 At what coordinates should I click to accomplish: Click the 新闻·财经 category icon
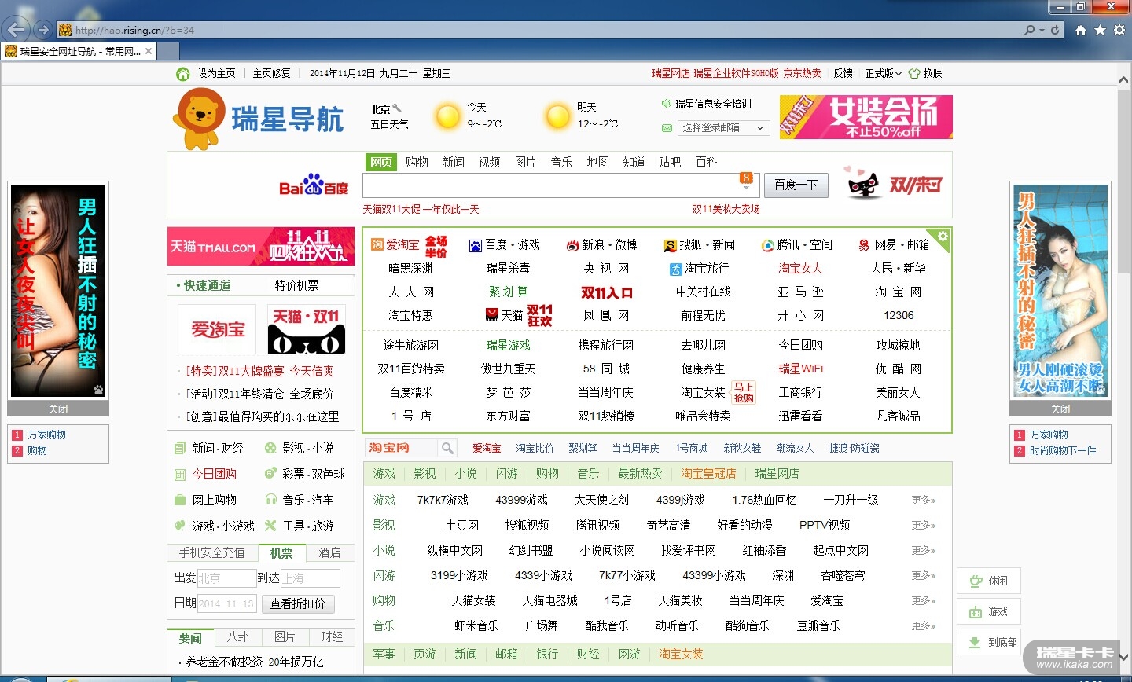[x=180, y=448]
